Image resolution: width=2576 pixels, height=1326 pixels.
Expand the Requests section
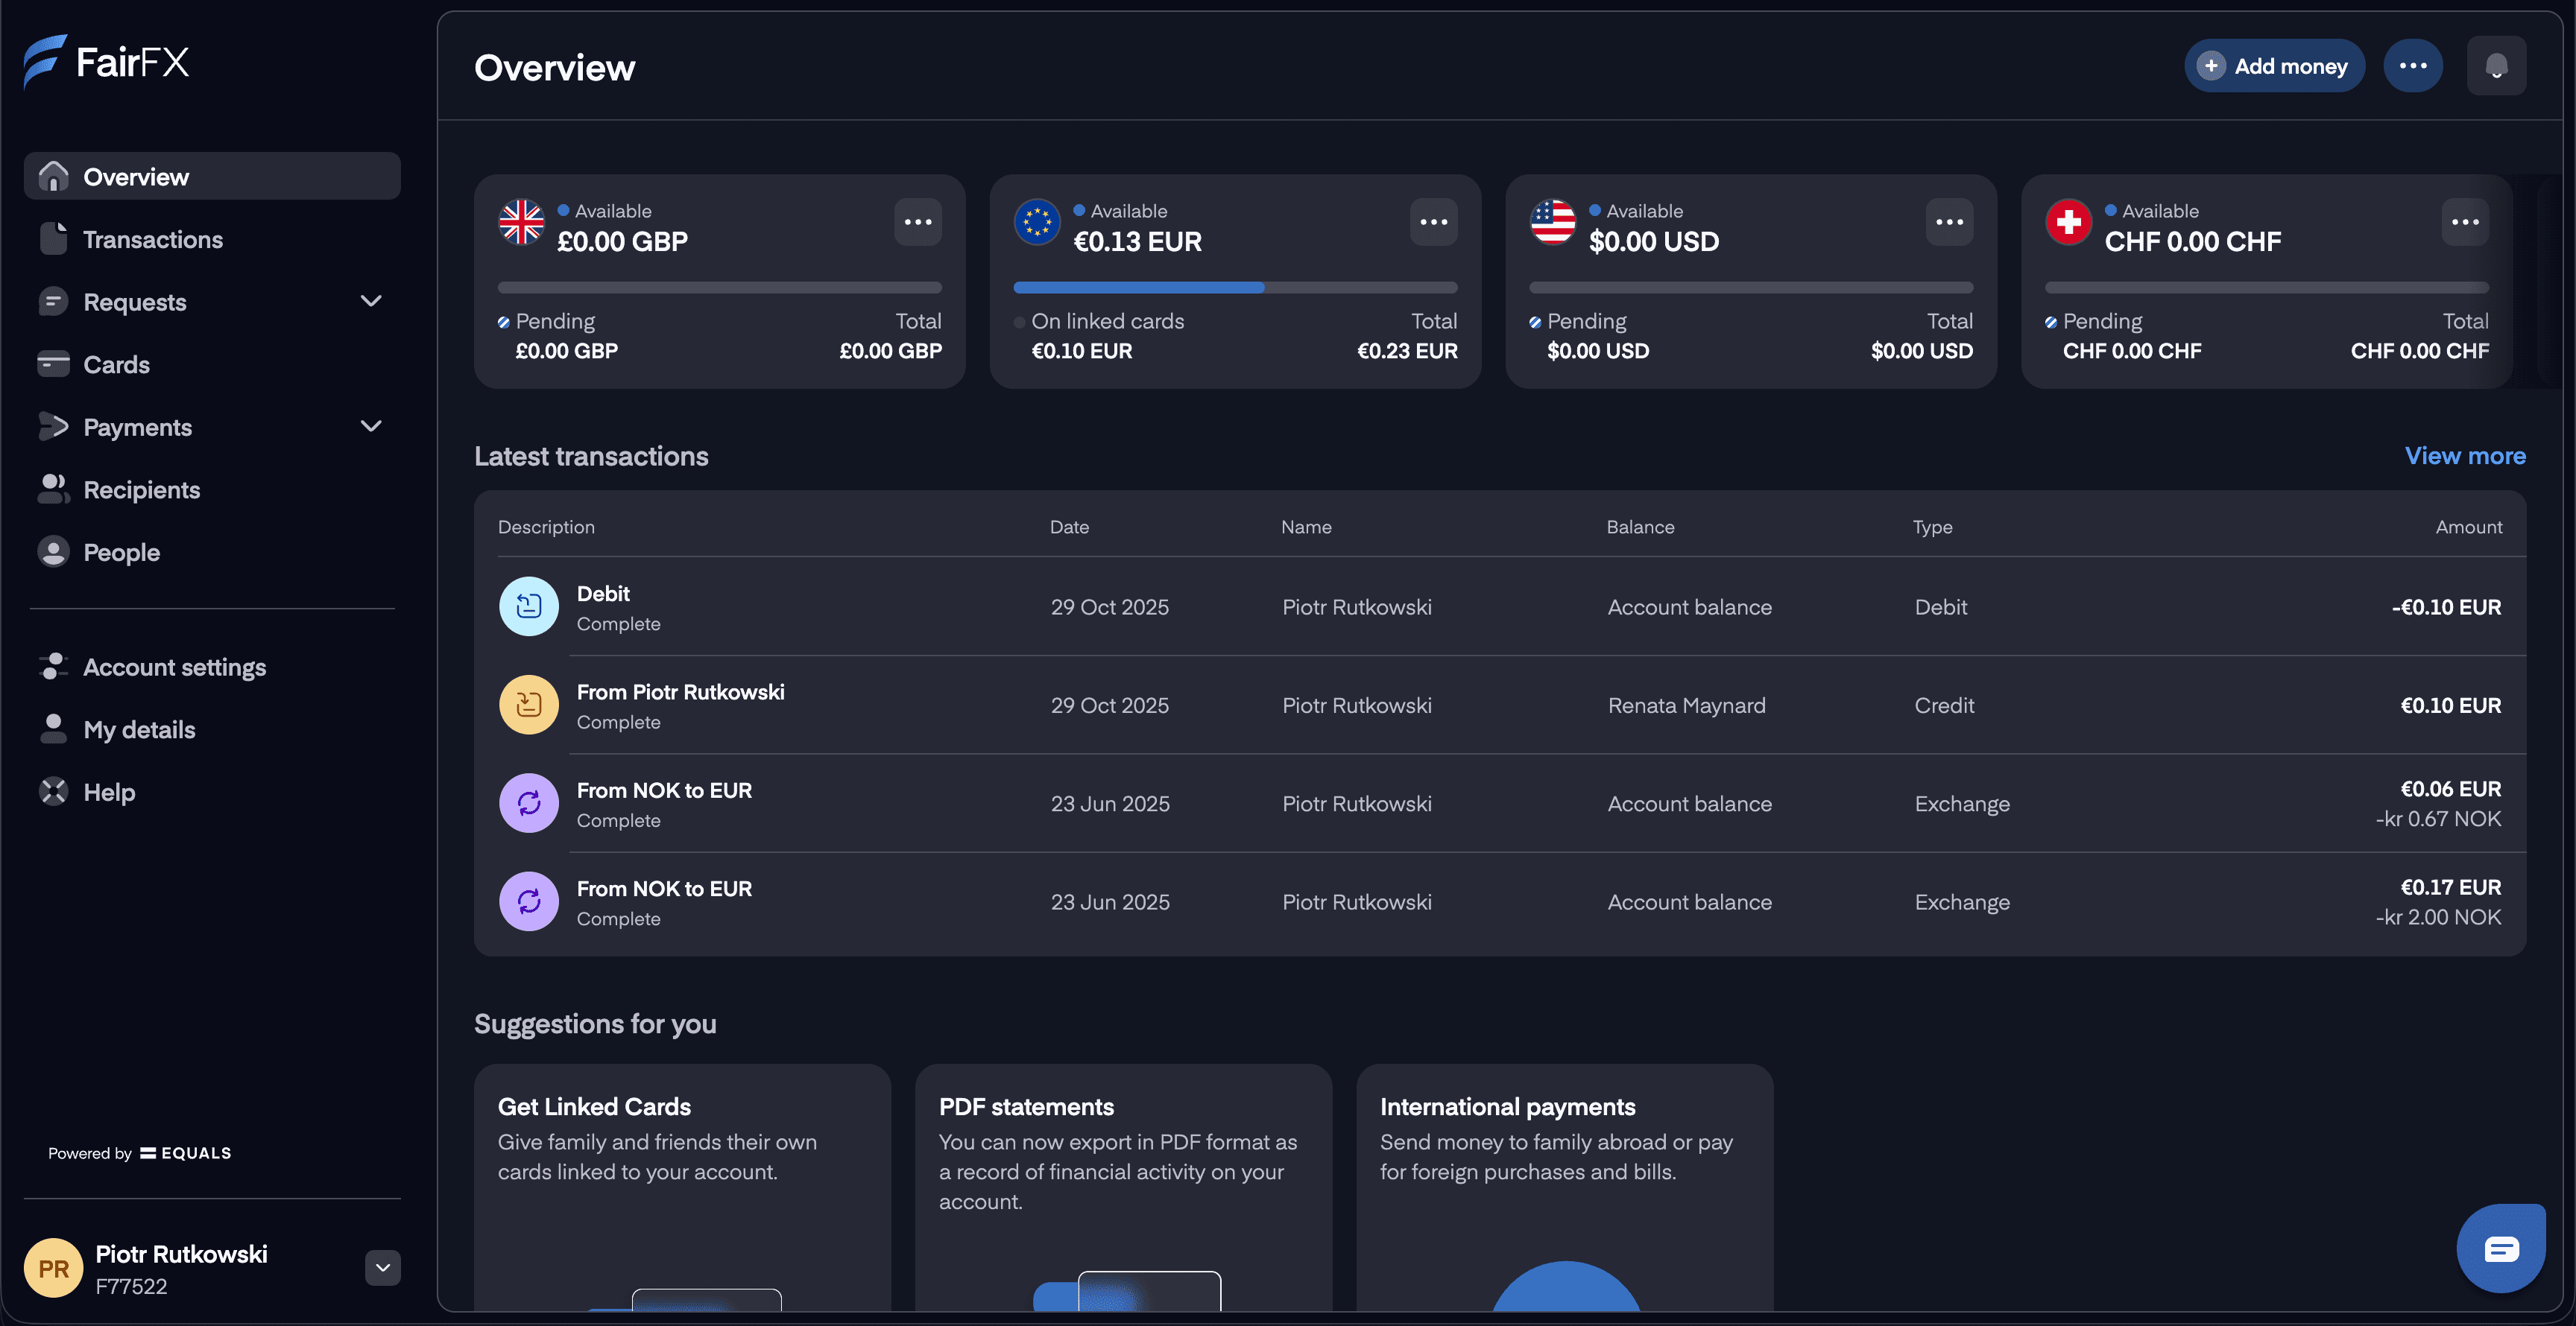(371, 301)
